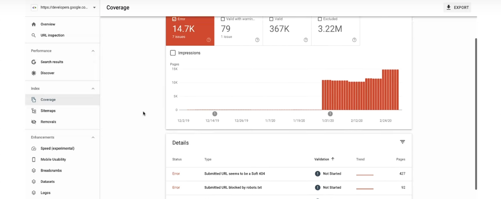Click the Google G Search results icon

click(x=34, y=62)
